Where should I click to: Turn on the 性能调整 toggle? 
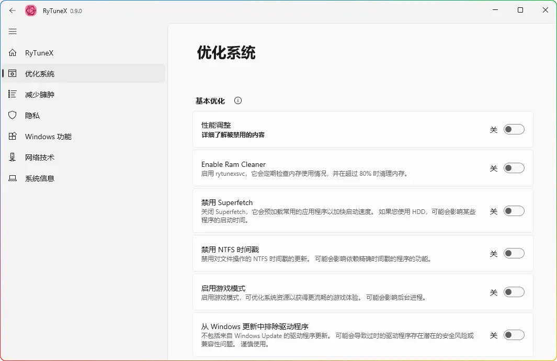click(514, 129)
